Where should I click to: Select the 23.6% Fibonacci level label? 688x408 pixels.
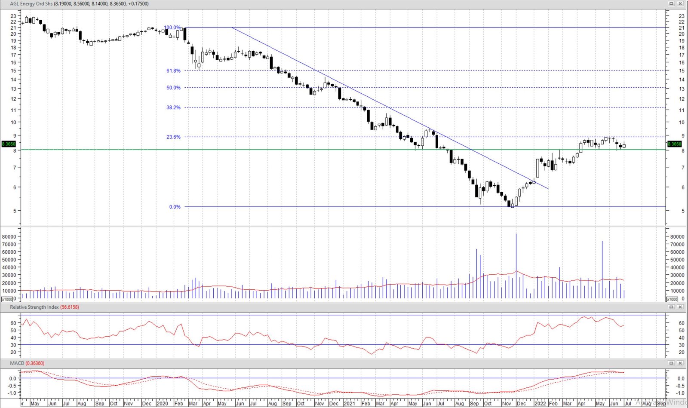click(x=173, y=137)
